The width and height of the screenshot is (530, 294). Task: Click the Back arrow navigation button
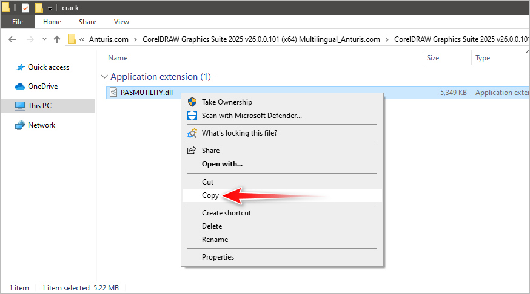click(13, 39)
